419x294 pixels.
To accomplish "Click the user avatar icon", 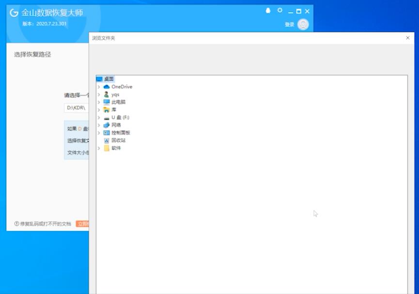I will point(303,24).
